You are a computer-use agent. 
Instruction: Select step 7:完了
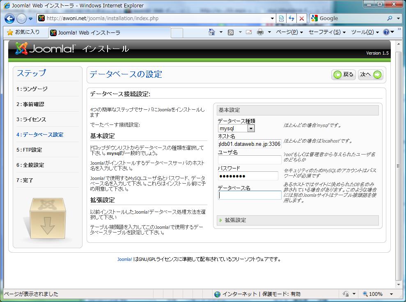25,180
